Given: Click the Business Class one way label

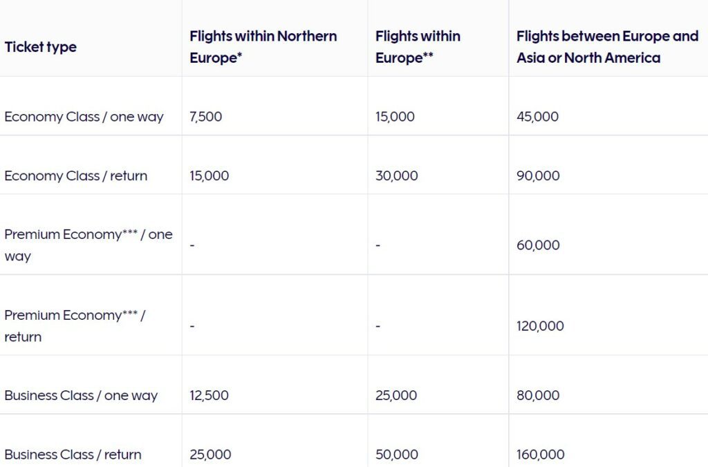Looking at the screenshot, I should [82, 396].
